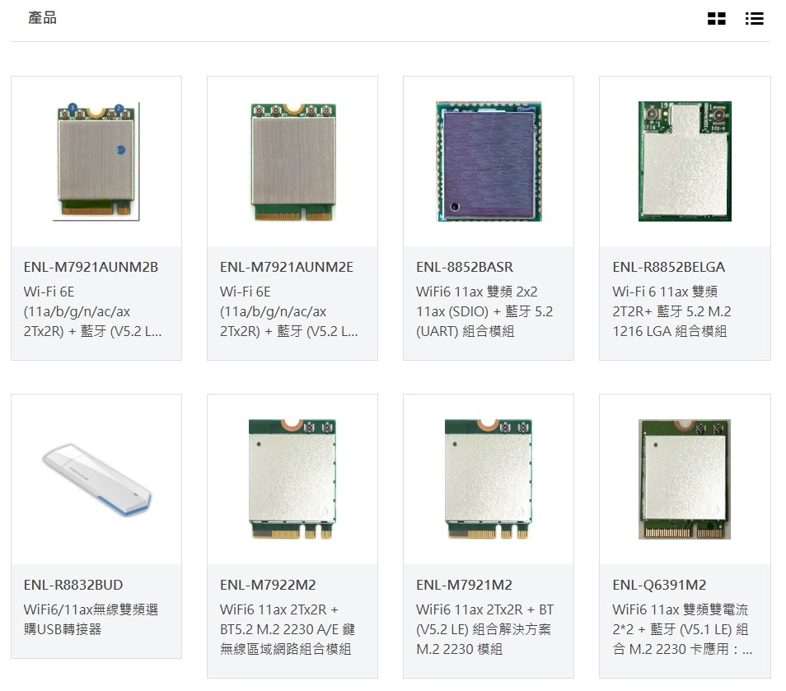The height and width of the screenshot is (691, 786).
Task: View the ENL-8852BASR purple module image
Action: click(x=489, y=161)
